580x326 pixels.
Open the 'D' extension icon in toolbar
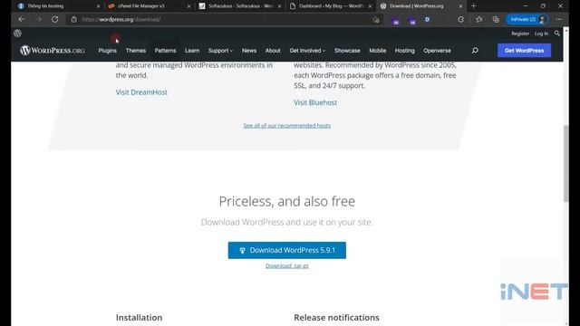coord(427,19)
